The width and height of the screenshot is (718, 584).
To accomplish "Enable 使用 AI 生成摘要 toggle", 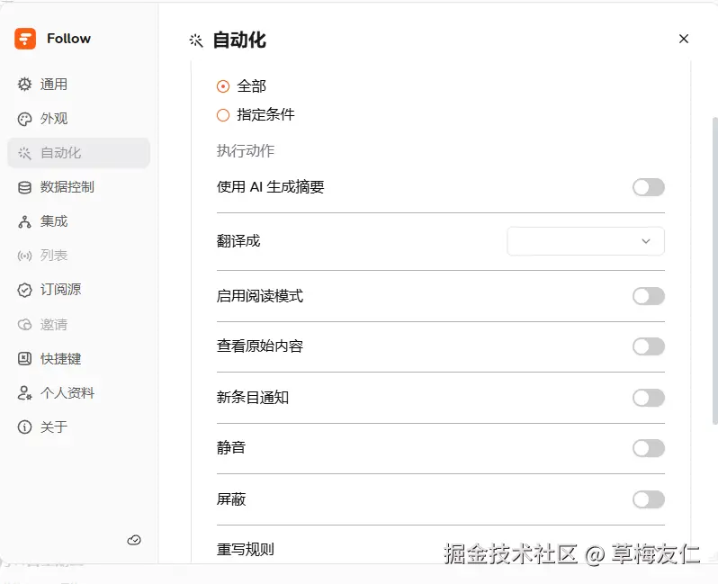I will [648, 187].
